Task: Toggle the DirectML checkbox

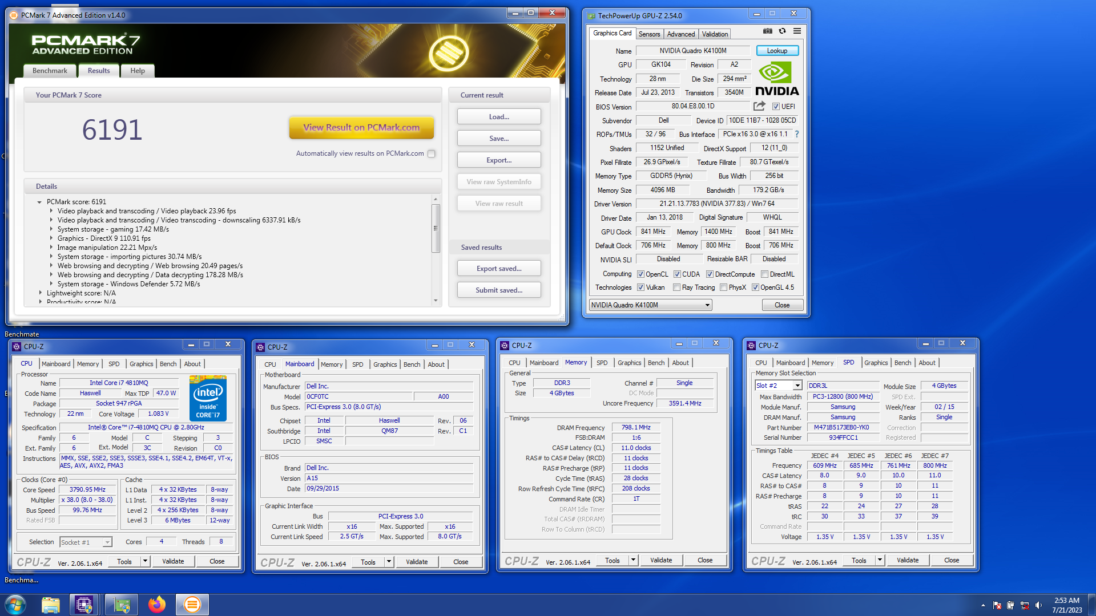Action: (764, 274)
